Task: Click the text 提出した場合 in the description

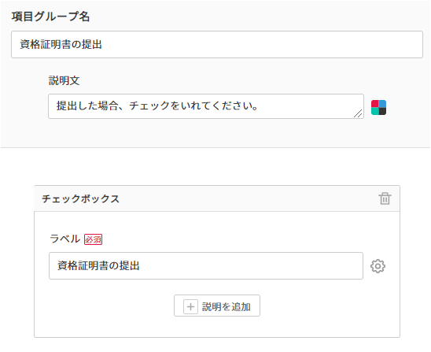Action: click(x=87, y=106)
